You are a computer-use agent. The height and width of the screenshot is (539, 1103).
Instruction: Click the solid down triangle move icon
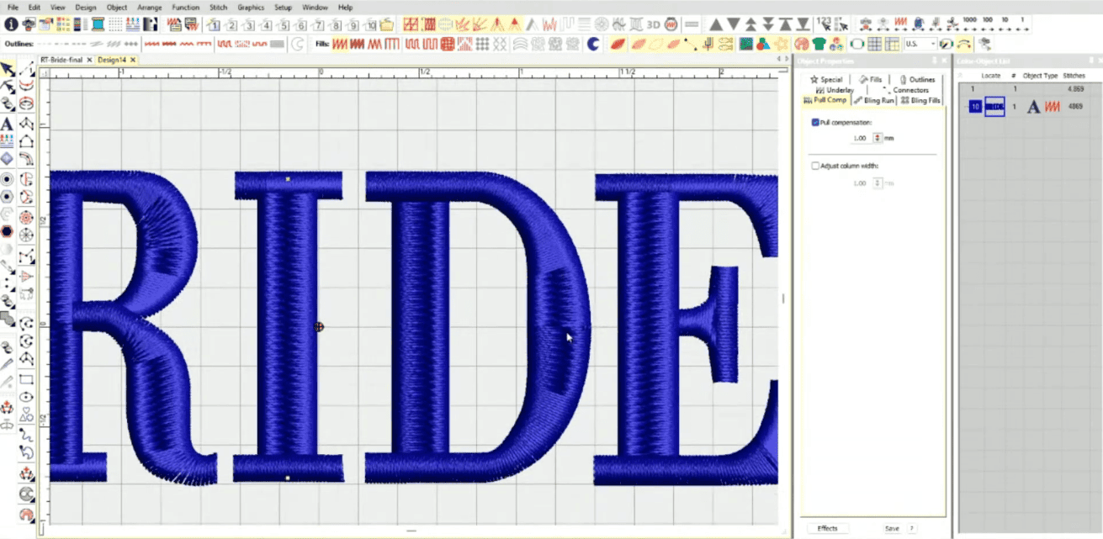point(733,25)
